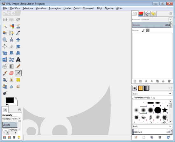Image resolution: width=175 pixels, height=142 pixels.
Task: Select the Blend gradient tool
Action: pyautogui.click(x=11, y=67)
